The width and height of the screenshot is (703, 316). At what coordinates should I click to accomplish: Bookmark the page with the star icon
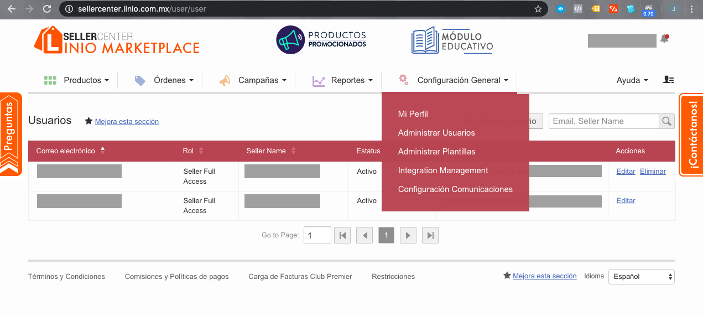[538, 9]
